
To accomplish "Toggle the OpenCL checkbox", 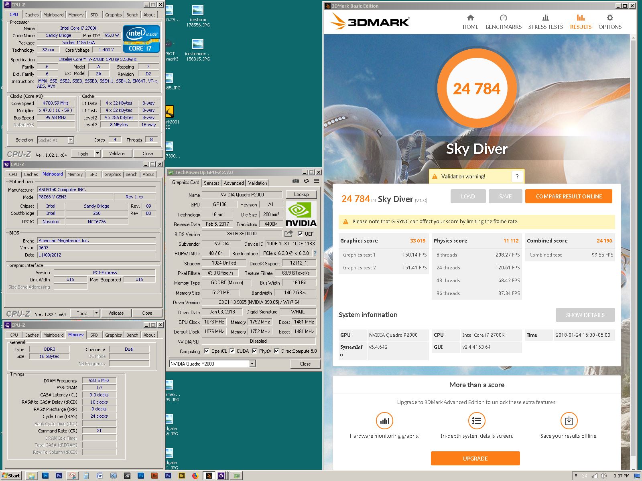I will pos(207,351).
